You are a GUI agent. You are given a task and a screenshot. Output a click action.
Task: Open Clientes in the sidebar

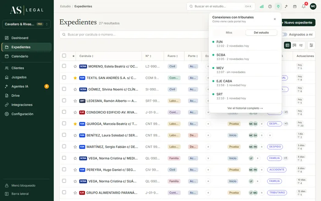[27, 68]
